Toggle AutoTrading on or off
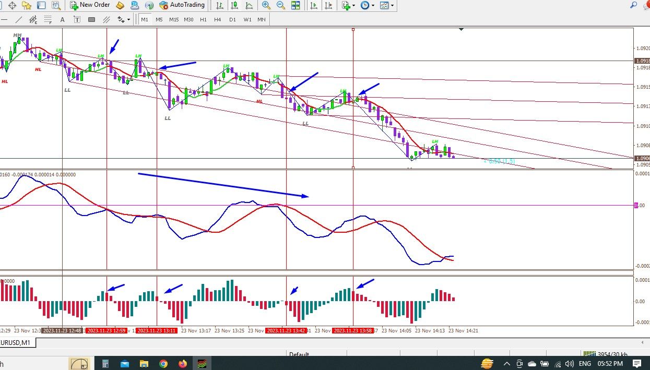 pyautogui.click(x=182, y=5)
